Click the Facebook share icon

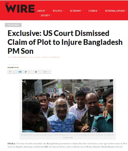click(x=10, y=72)
